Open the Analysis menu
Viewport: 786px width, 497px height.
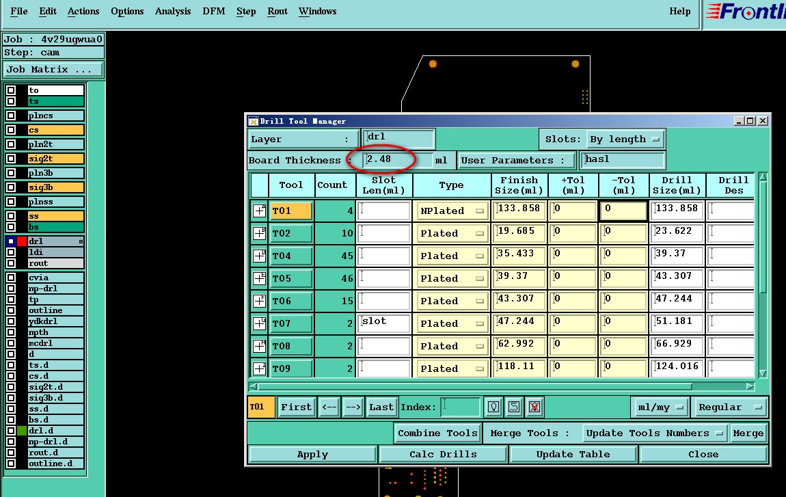point(173,11)
